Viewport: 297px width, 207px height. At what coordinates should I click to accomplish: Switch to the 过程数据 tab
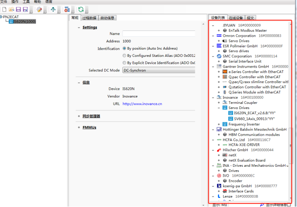[x=89, y=18]
